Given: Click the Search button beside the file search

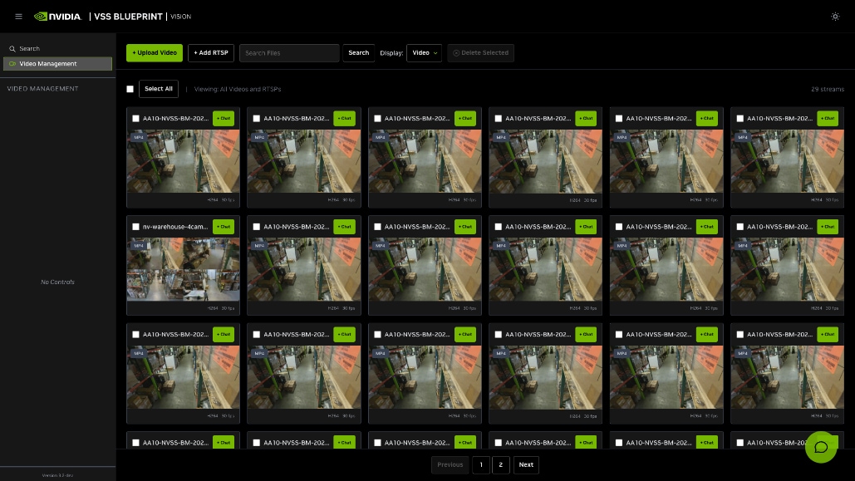Looking at the screenshot, I should pos(359,53).
